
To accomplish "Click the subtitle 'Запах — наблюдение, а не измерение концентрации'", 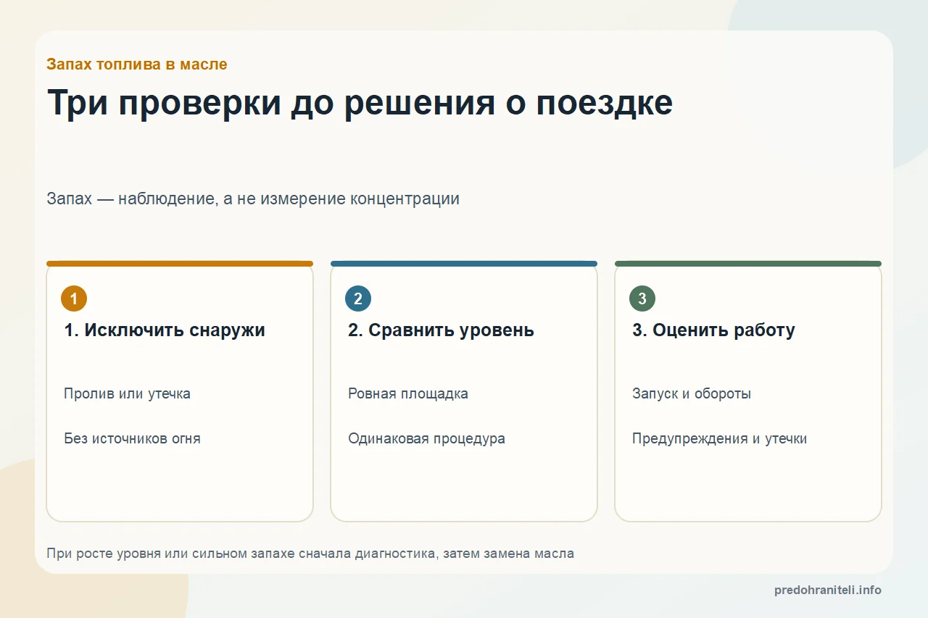I will [253, 199].
